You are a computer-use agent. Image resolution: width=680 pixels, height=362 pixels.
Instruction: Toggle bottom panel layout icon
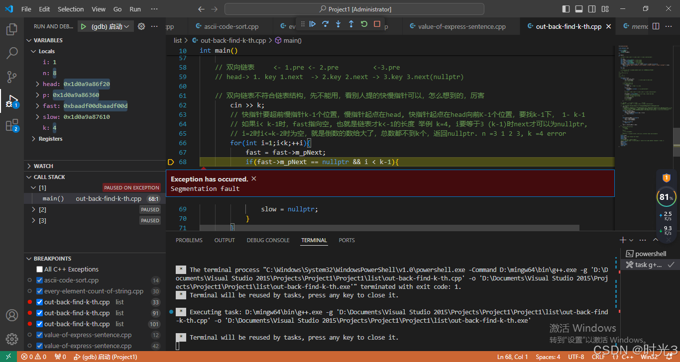coord(579,9)
